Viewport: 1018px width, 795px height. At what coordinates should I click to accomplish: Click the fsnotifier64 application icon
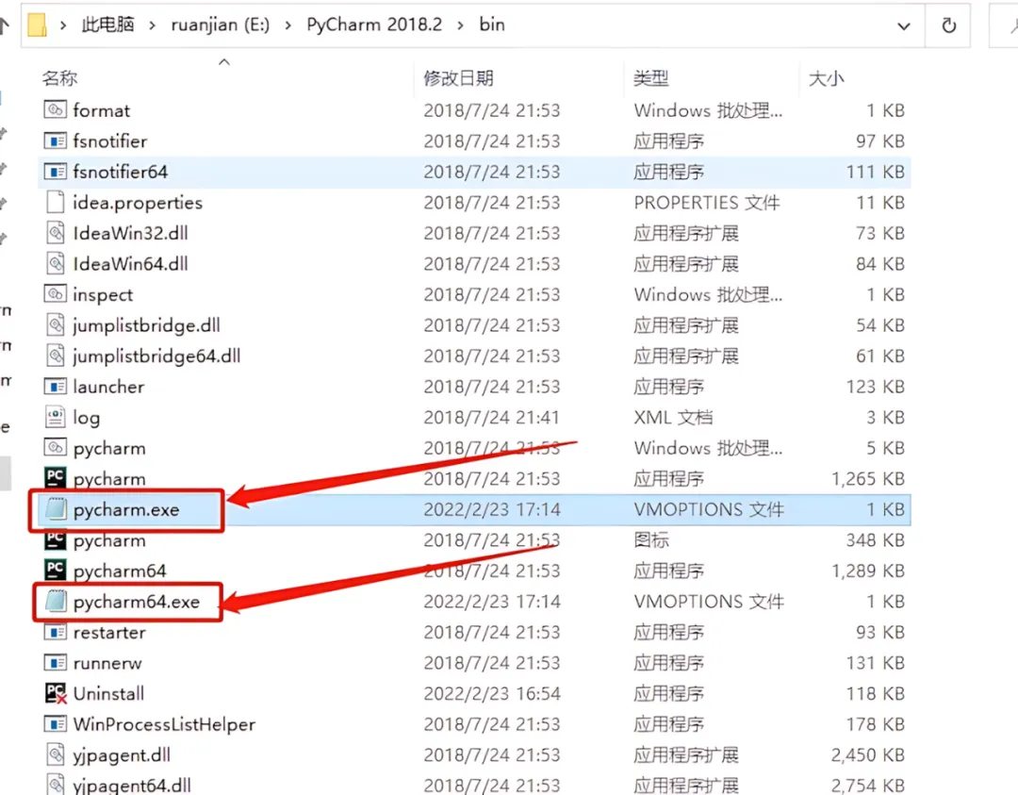pos(56,172)
